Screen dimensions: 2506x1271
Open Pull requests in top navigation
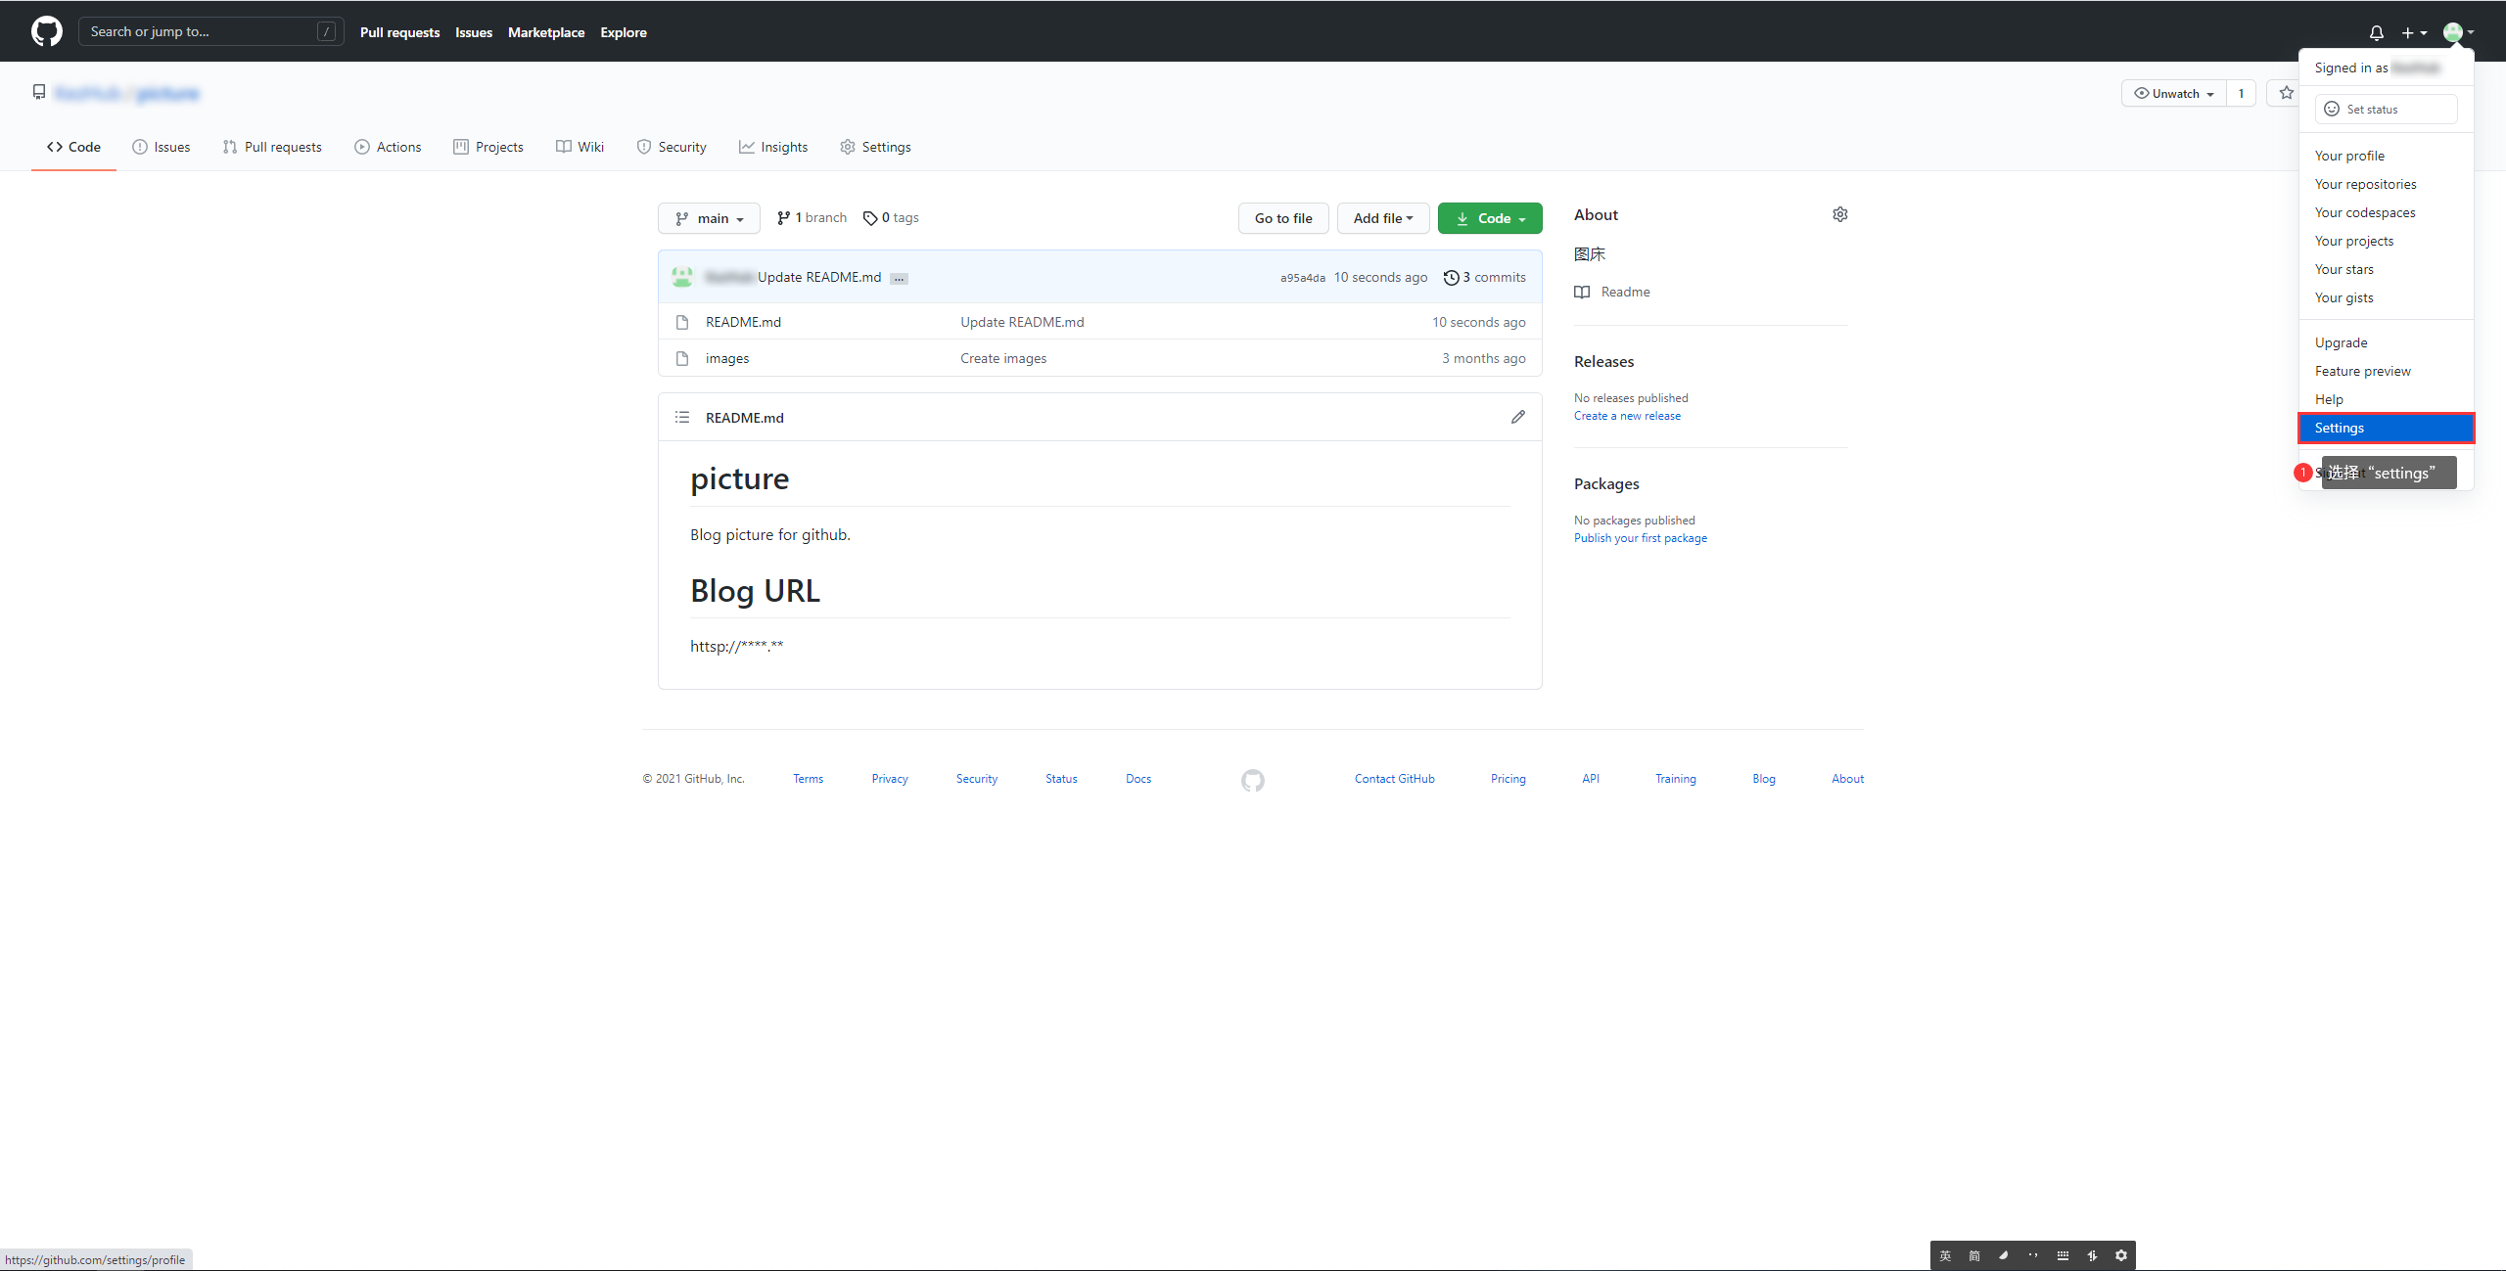(399, 32)
